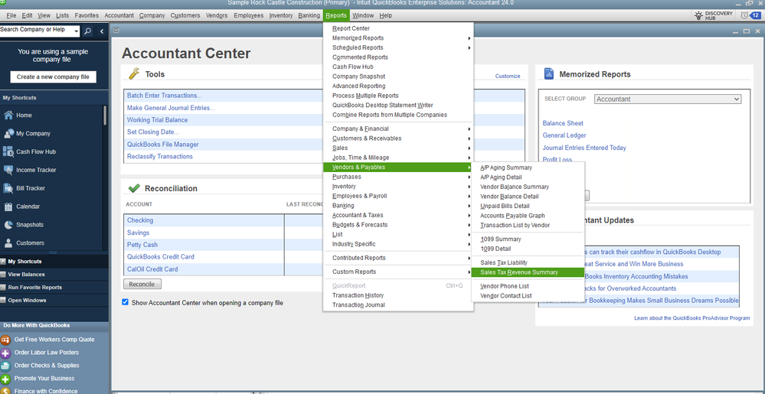Open the Discovery Hub lightbulb

(x=698, y=15)
